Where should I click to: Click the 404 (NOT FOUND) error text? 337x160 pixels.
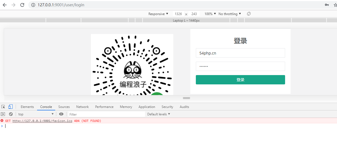click(88, 121)
